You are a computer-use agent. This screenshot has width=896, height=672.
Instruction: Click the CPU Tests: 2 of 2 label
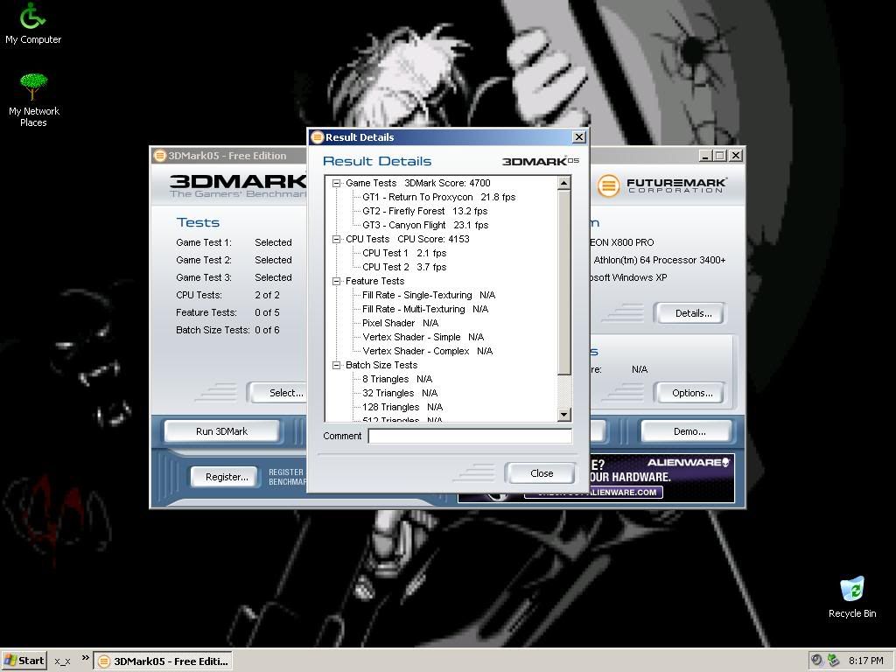point(227,295)
